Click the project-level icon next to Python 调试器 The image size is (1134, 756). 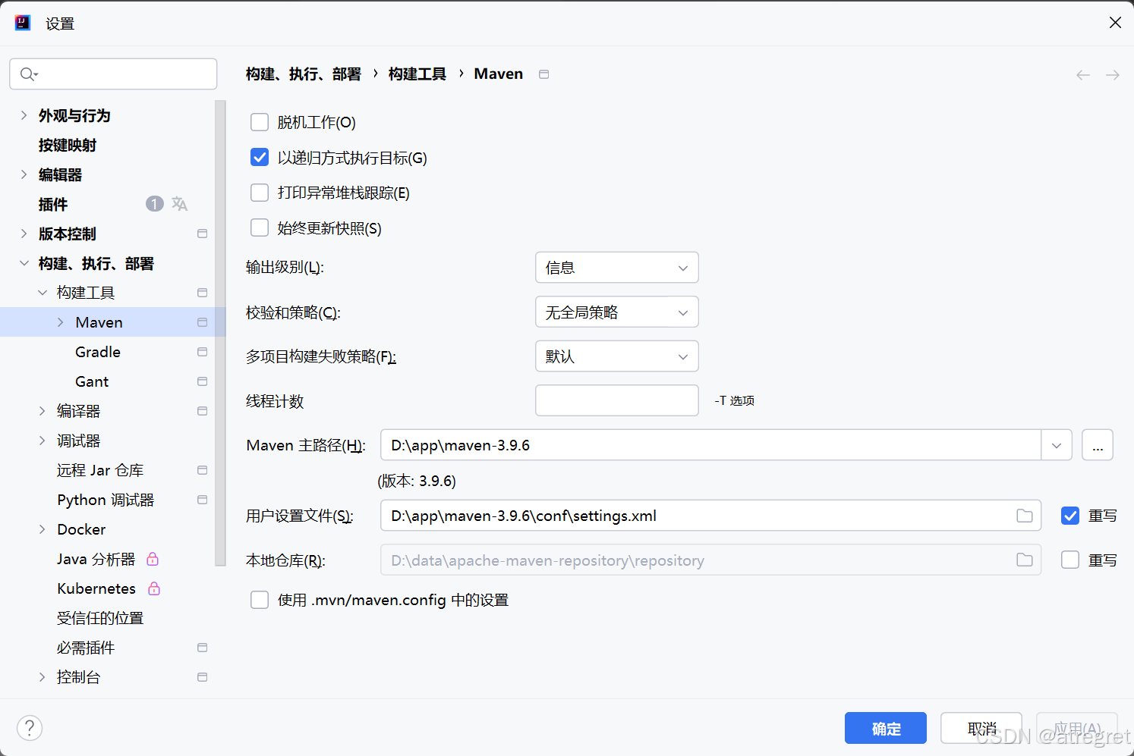coord(202,500)
